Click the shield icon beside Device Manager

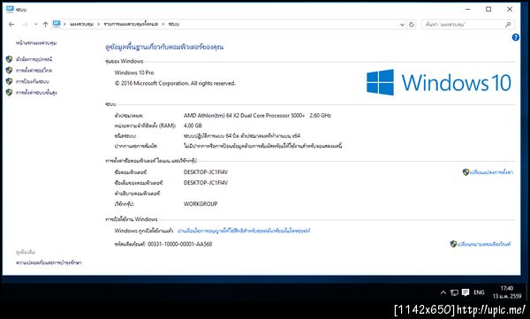(x=9, y=59)
